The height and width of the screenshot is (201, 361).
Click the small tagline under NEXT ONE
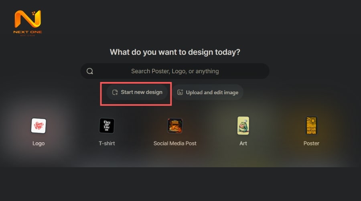27,36
